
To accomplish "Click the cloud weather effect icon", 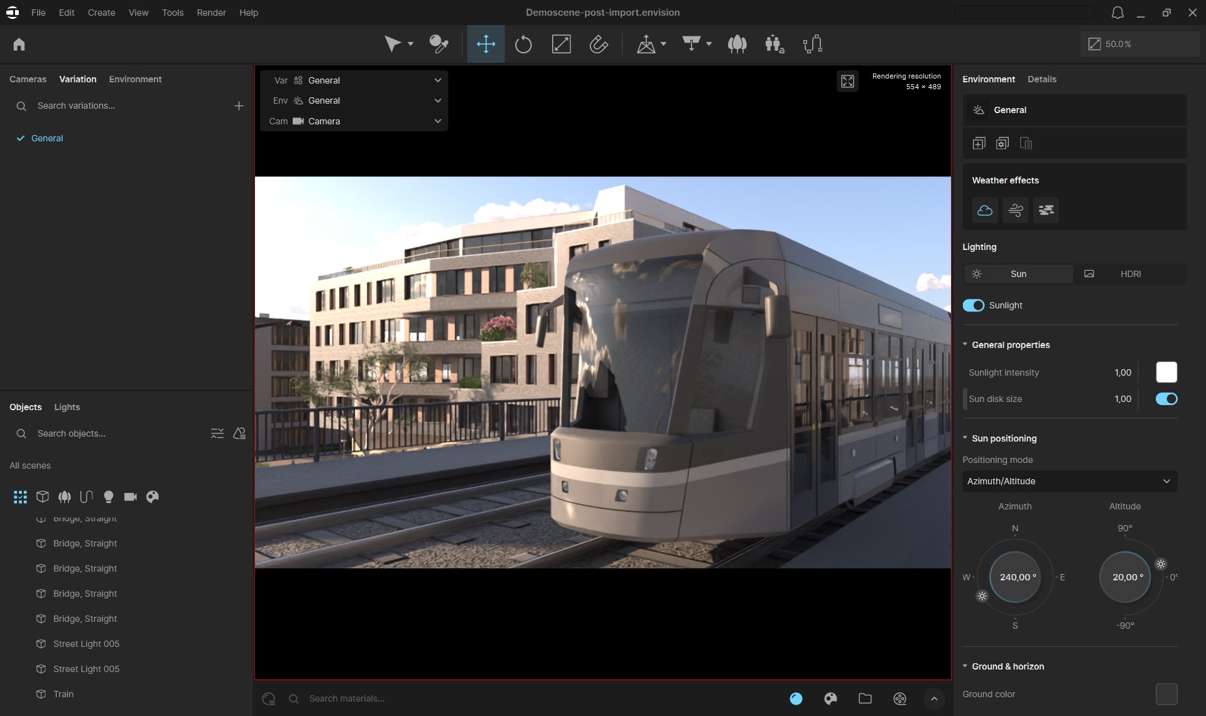I will pos(984,210).
